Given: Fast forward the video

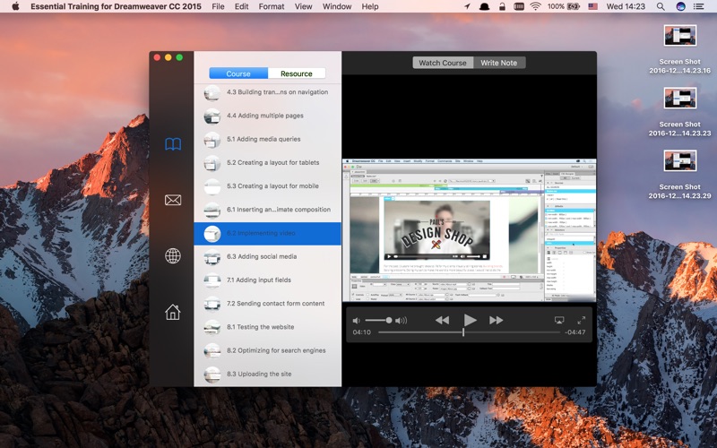Looking at the screenshot, I should (497, 320).
